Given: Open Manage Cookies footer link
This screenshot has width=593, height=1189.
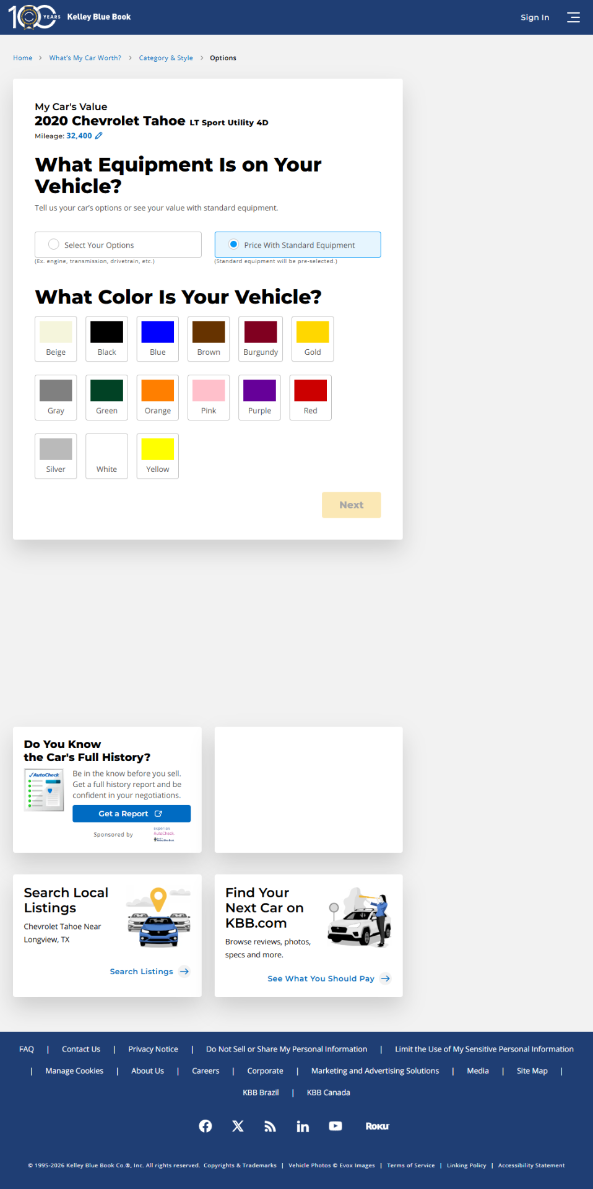Looking at the screenshot, I should 74,1071.
